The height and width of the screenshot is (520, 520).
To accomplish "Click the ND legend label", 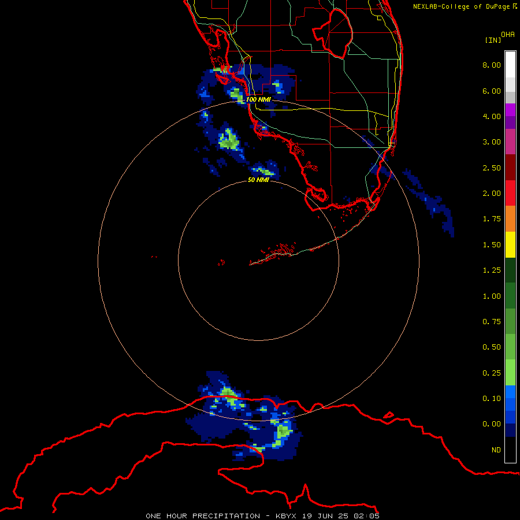I will pos(496,450).
